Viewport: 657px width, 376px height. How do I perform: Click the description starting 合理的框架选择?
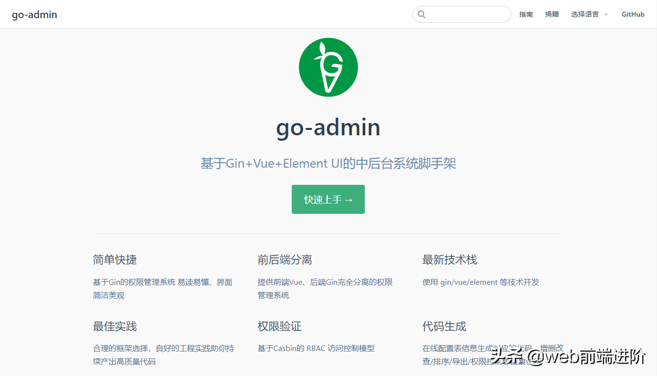coord(164,355)
